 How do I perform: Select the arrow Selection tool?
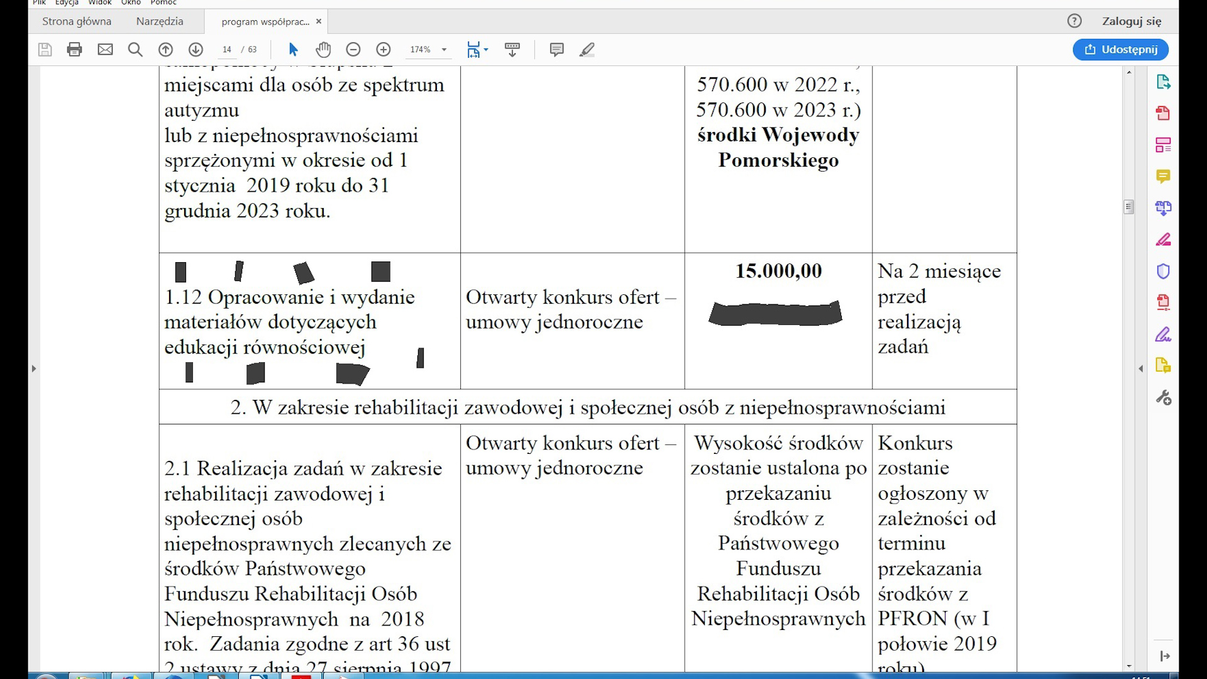[x=293, y=50]
